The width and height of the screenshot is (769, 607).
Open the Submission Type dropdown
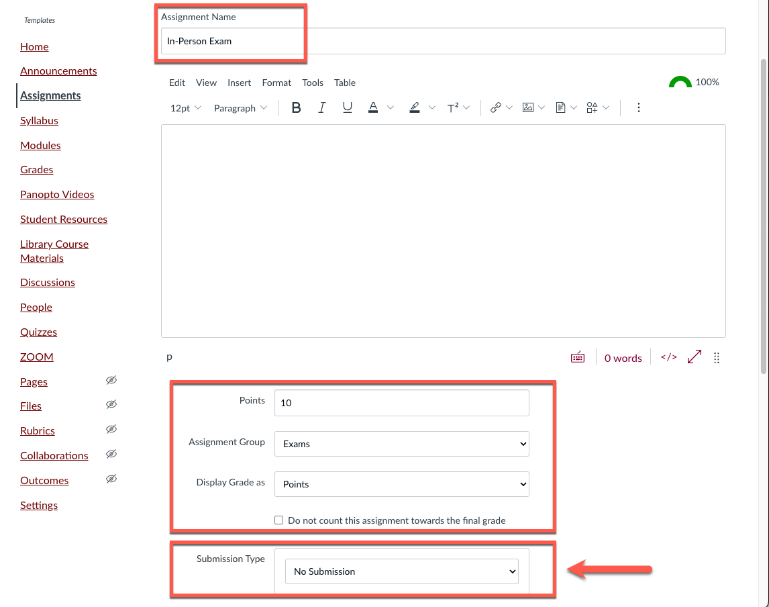click(401, 571)
